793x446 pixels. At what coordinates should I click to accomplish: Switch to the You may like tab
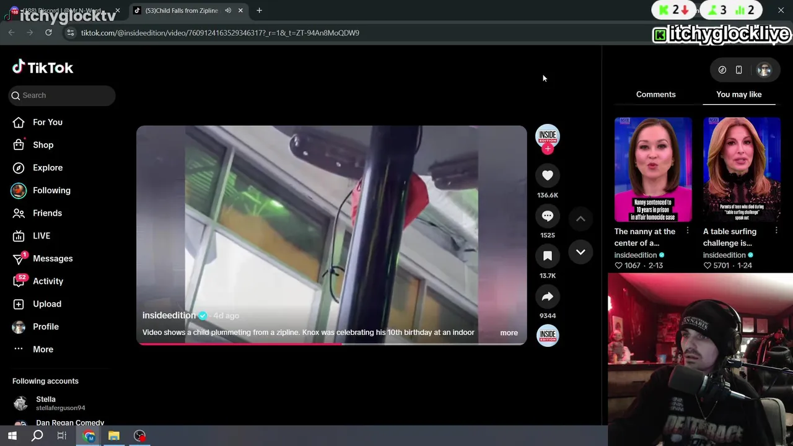(x=739, y=94)
